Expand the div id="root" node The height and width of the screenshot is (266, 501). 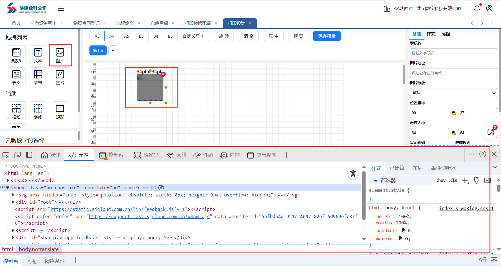(13, 202)
